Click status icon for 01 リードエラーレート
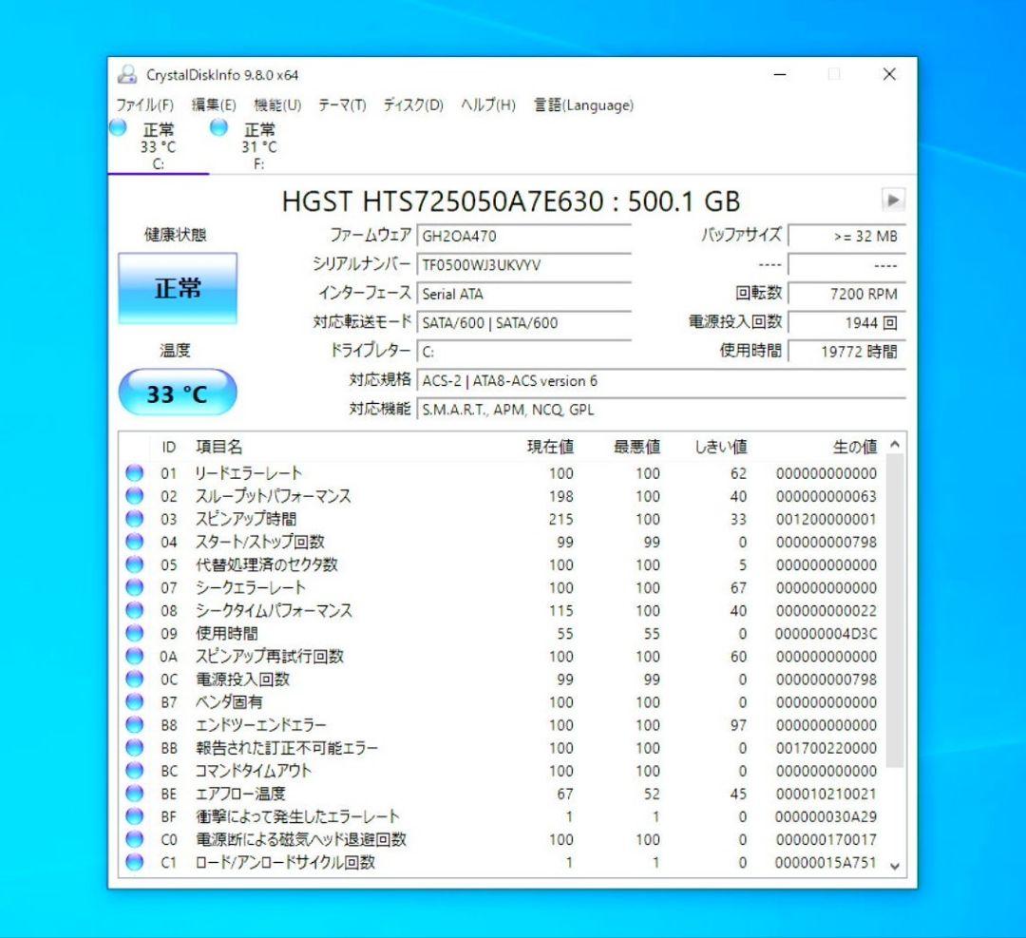The image size is (1026, 938). click(x=134, y=472)
